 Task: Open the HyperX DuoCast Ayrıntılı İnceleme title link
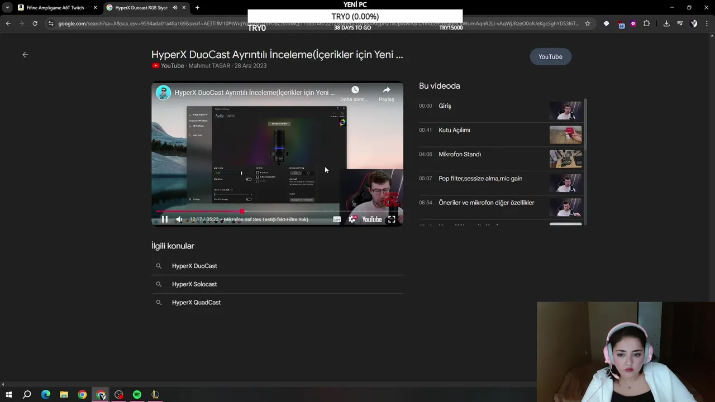click(x=277, y=55)
